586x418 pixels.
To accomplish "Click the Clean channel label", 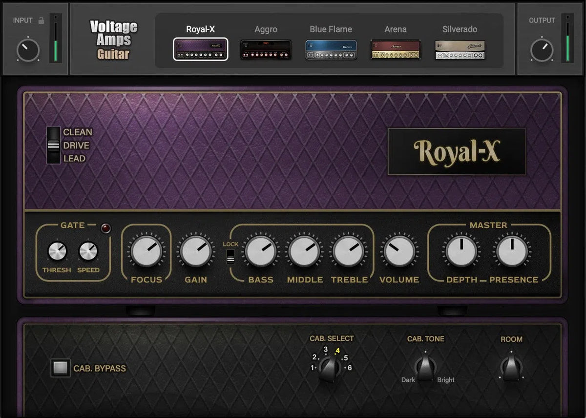I will tap(77, 132).
